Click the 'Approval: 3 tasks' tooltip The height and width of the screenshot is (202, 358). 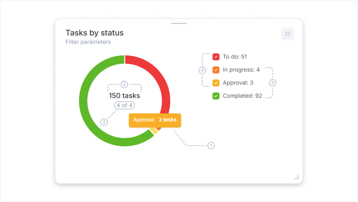pyautogui.click(x=155, y=120)
